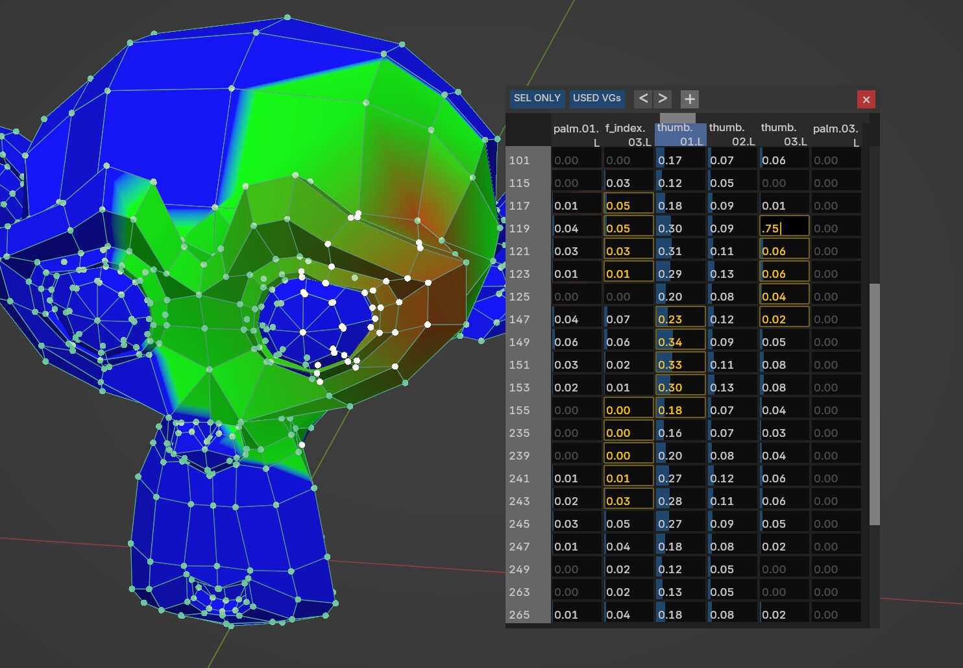This screenshot has height=668, width=963.
Task: Click the thumb.03.L column header
Action: coord(784,135)
